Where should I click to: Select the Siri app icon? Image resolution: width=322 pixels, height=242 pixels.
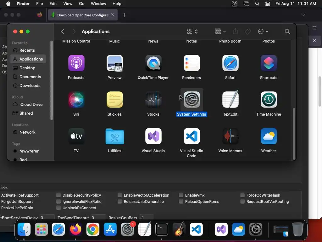click(76, 100)
